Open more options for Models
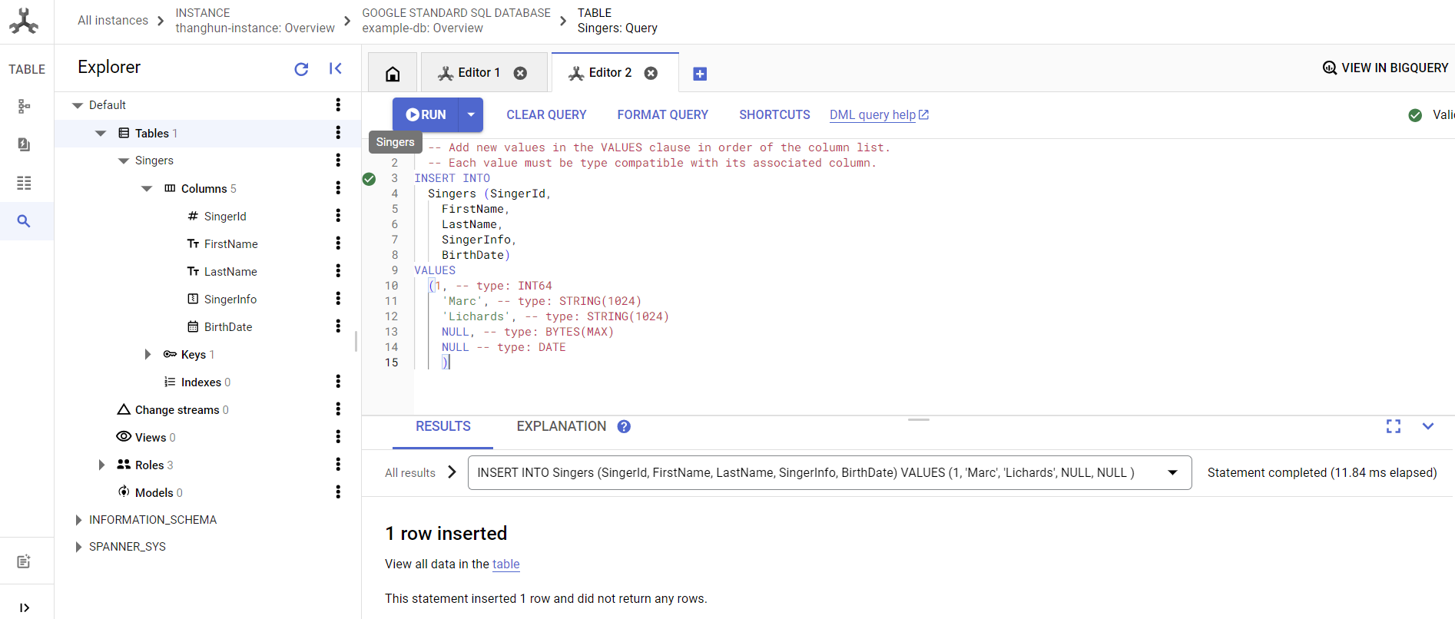The height and width of the screenshot is (619, 1455). tap(338, 492)
